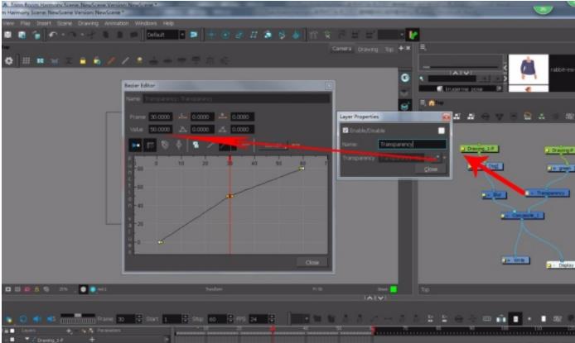Increase the Frame stepper value
This screenshot has width=575, height=343.
coord(139,317)
